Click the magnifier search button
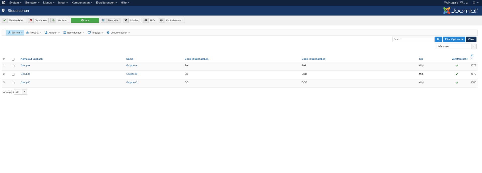 coord(438,39)
